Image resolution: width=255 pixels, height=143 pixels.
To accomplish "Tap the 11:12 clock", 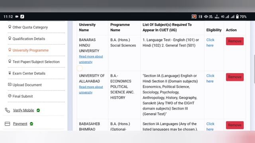I will (8, 17).
